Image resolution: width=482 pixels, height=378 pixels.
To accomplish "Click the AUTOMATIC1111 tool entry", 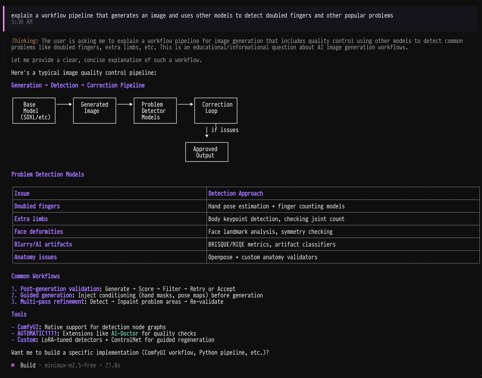I will pyautogui.click(x=37, y=333).
